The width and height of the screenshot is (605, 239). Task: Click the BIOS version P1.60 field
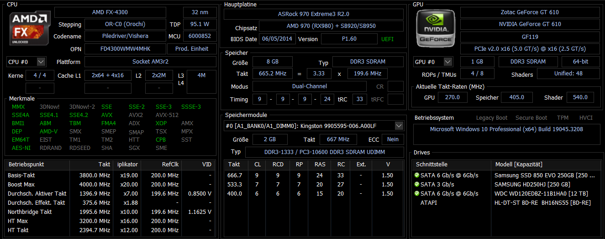pyautogui.click(x=349, y=39)
